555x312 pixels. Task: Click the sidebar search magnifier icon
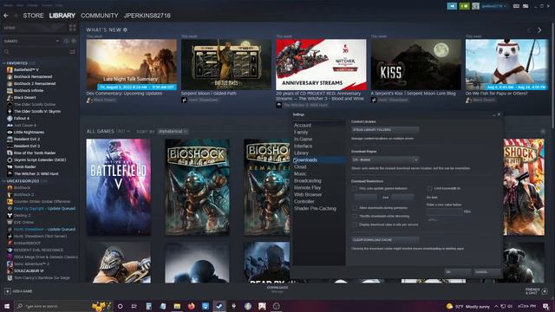click(7, 52)
